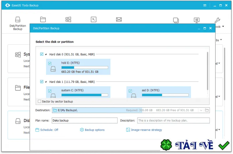Click the hdd E: usage bar
Screen dimensions: 233x154
pos(85,68)
